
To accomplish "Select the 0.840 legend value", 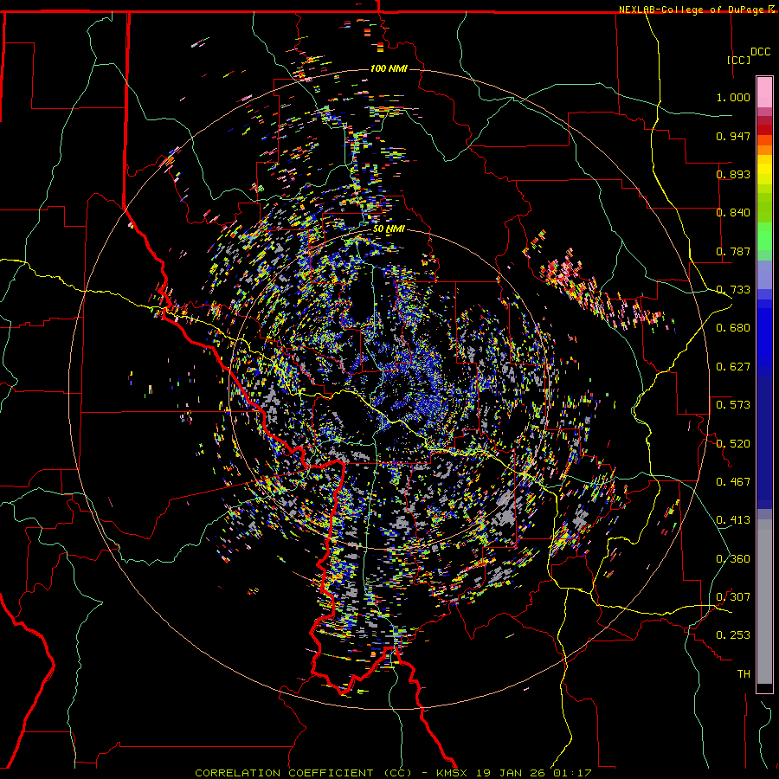I will click(x=733, y=213).
